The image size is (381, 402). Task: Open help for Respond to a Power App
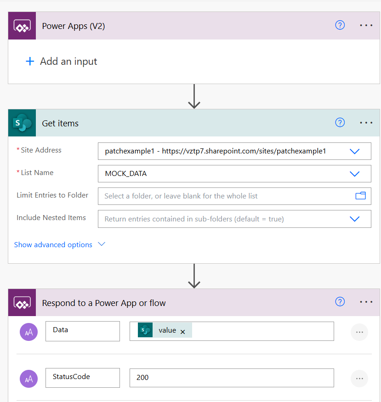pos(340,302)
